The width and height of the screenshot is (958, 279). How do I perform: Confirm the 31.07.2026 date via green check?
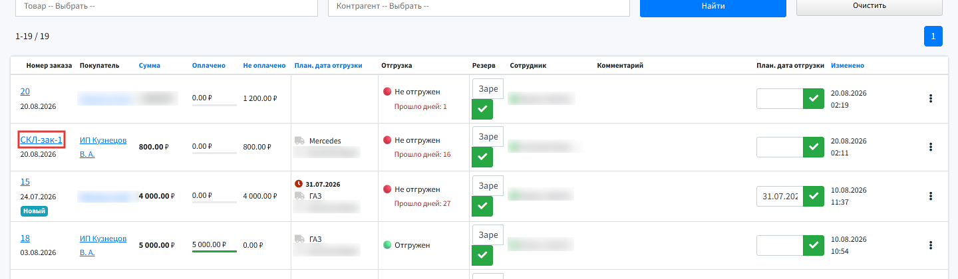click(x=813, y=196)
